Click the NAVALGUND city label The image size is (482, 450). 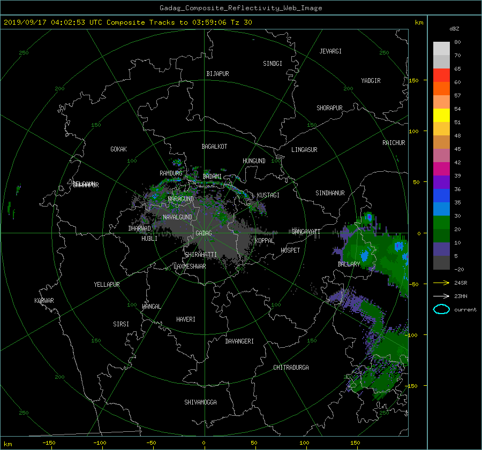tap(177, 217)
